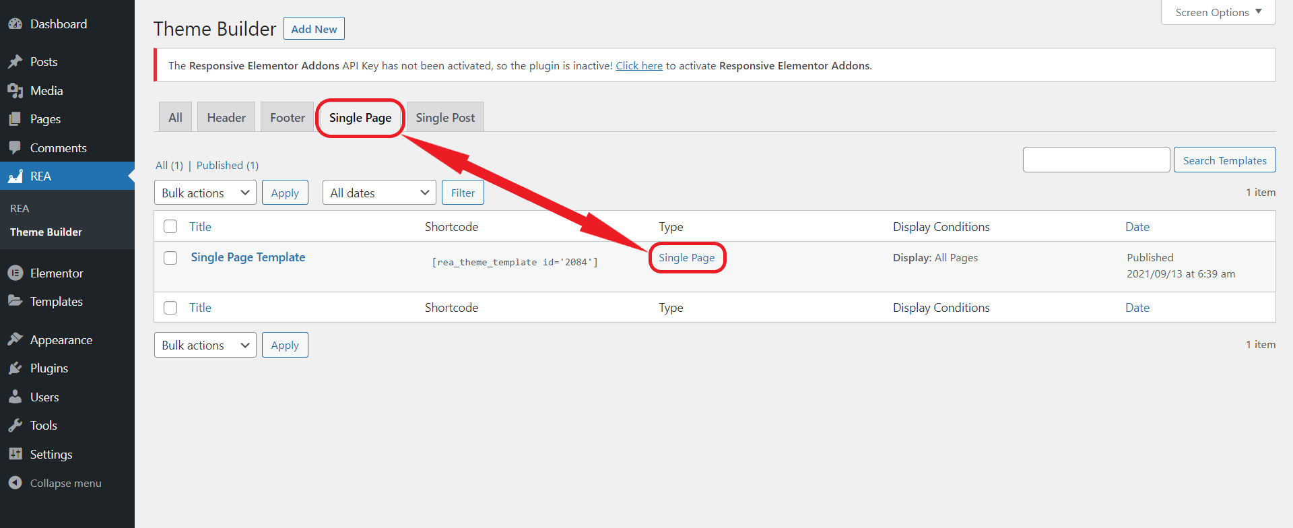Click the Pages icon in sidebar
This screenshot has width=1293, height=528.
[15, 119]
